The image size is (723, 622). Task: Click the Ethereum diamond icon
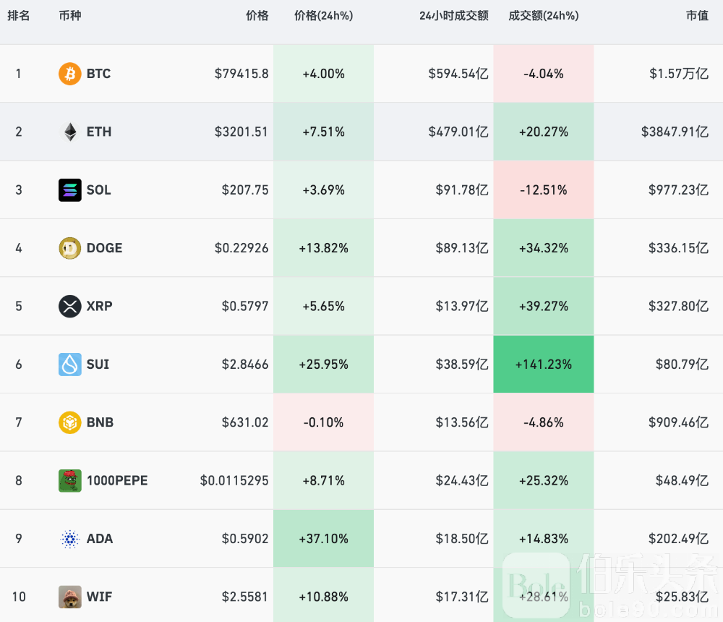(70, 132)
